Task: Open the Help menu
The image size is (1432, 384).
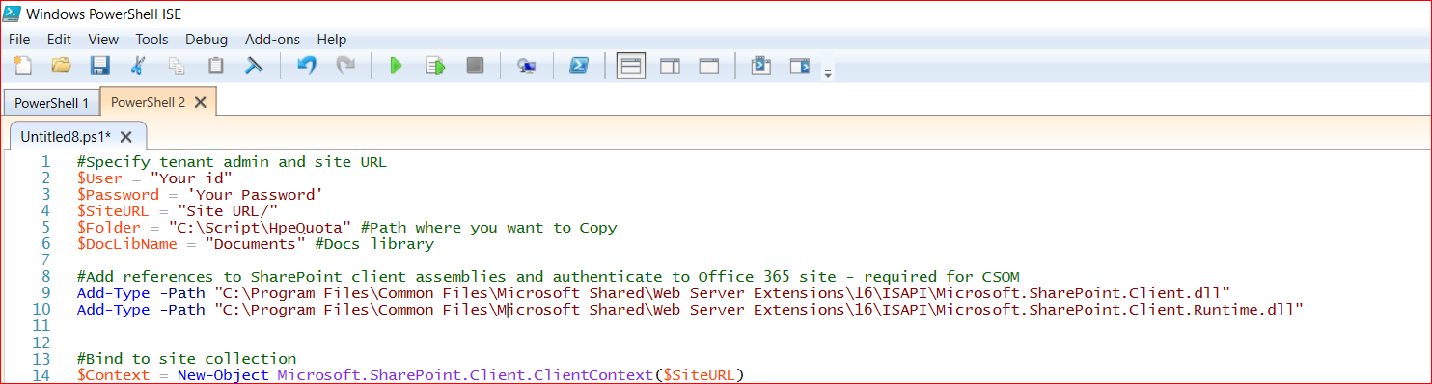Action: click(x=331, y=40)
